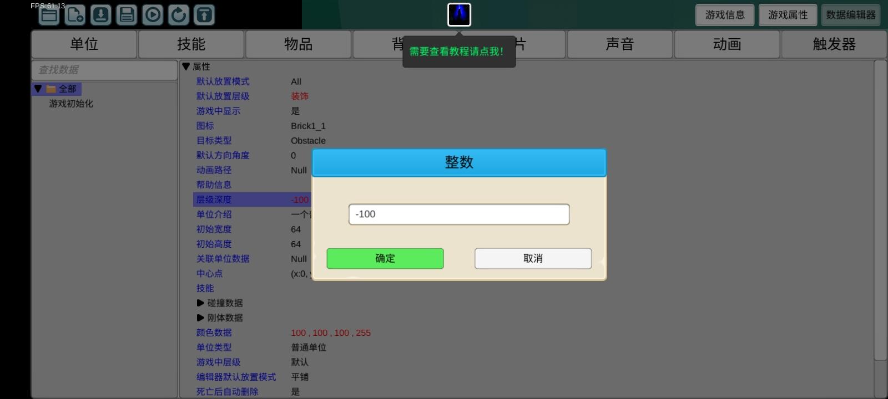The image size is (888, 399).
Task: Collapse the 属性 section triangle
Action: point(186,66)
